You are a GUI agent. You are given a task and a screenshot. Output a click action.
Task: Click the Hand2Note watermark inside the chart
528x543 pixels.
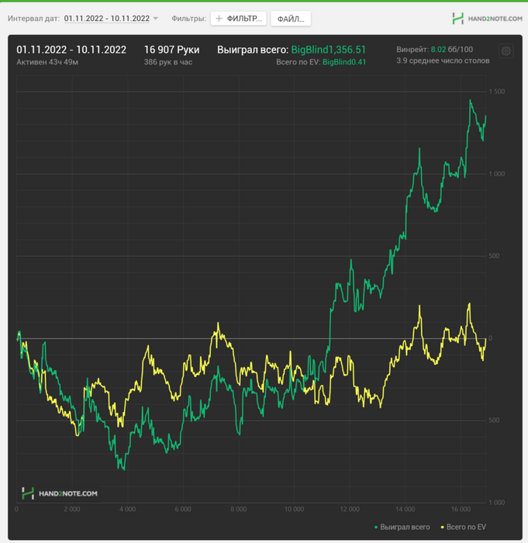click(60, 493)
